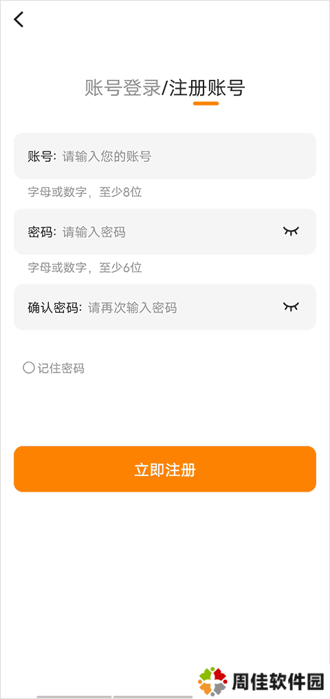Click the 确认密码: field label
Image resolution: width=330 pixels, height=699 pixels.
click(x=55, y=308)
